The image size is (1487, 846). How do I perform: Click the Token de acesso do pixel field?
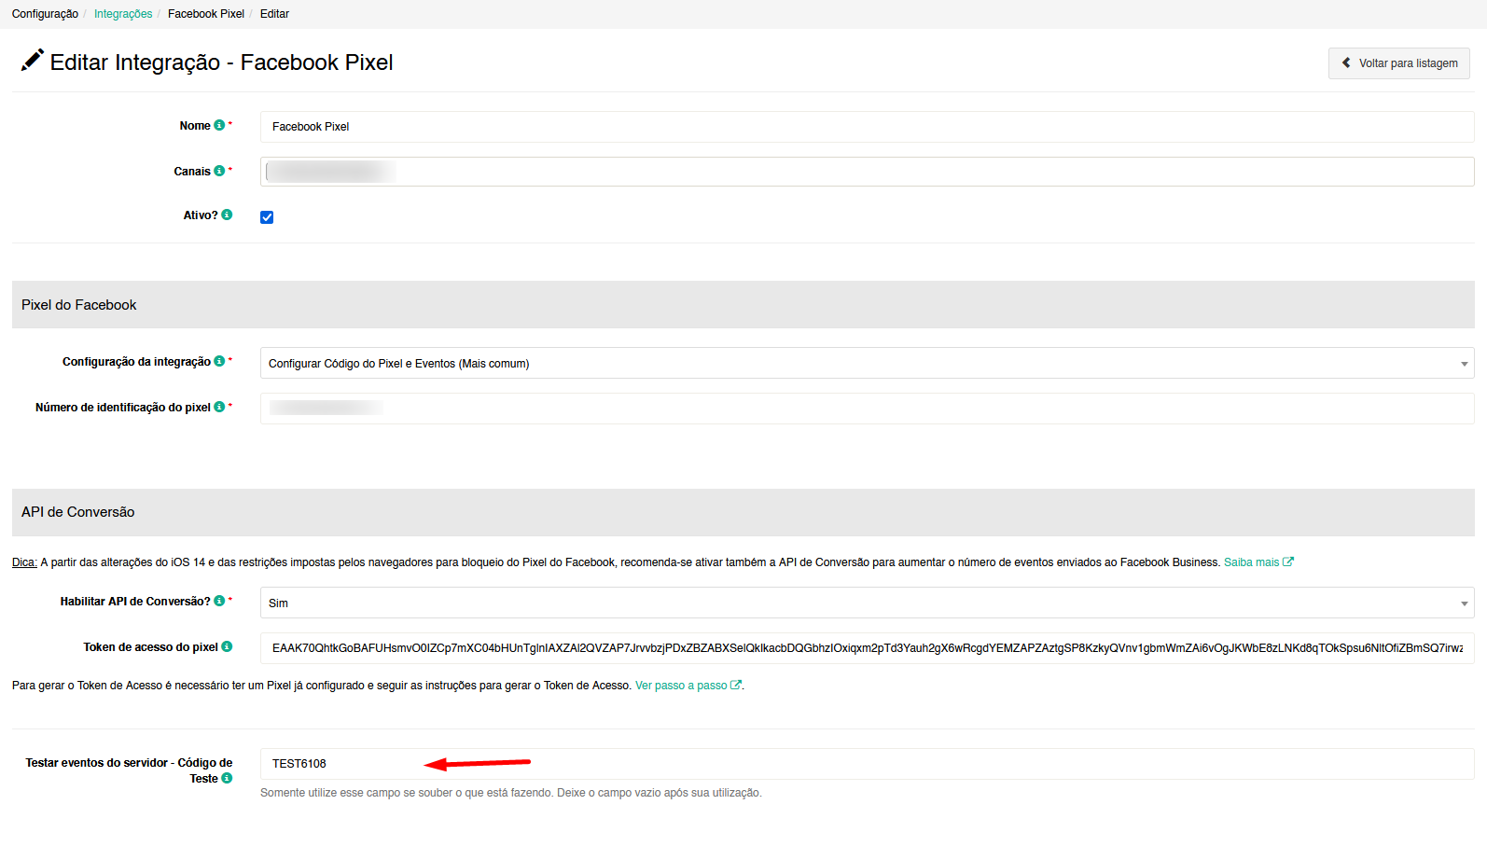[x=867, y=648]
